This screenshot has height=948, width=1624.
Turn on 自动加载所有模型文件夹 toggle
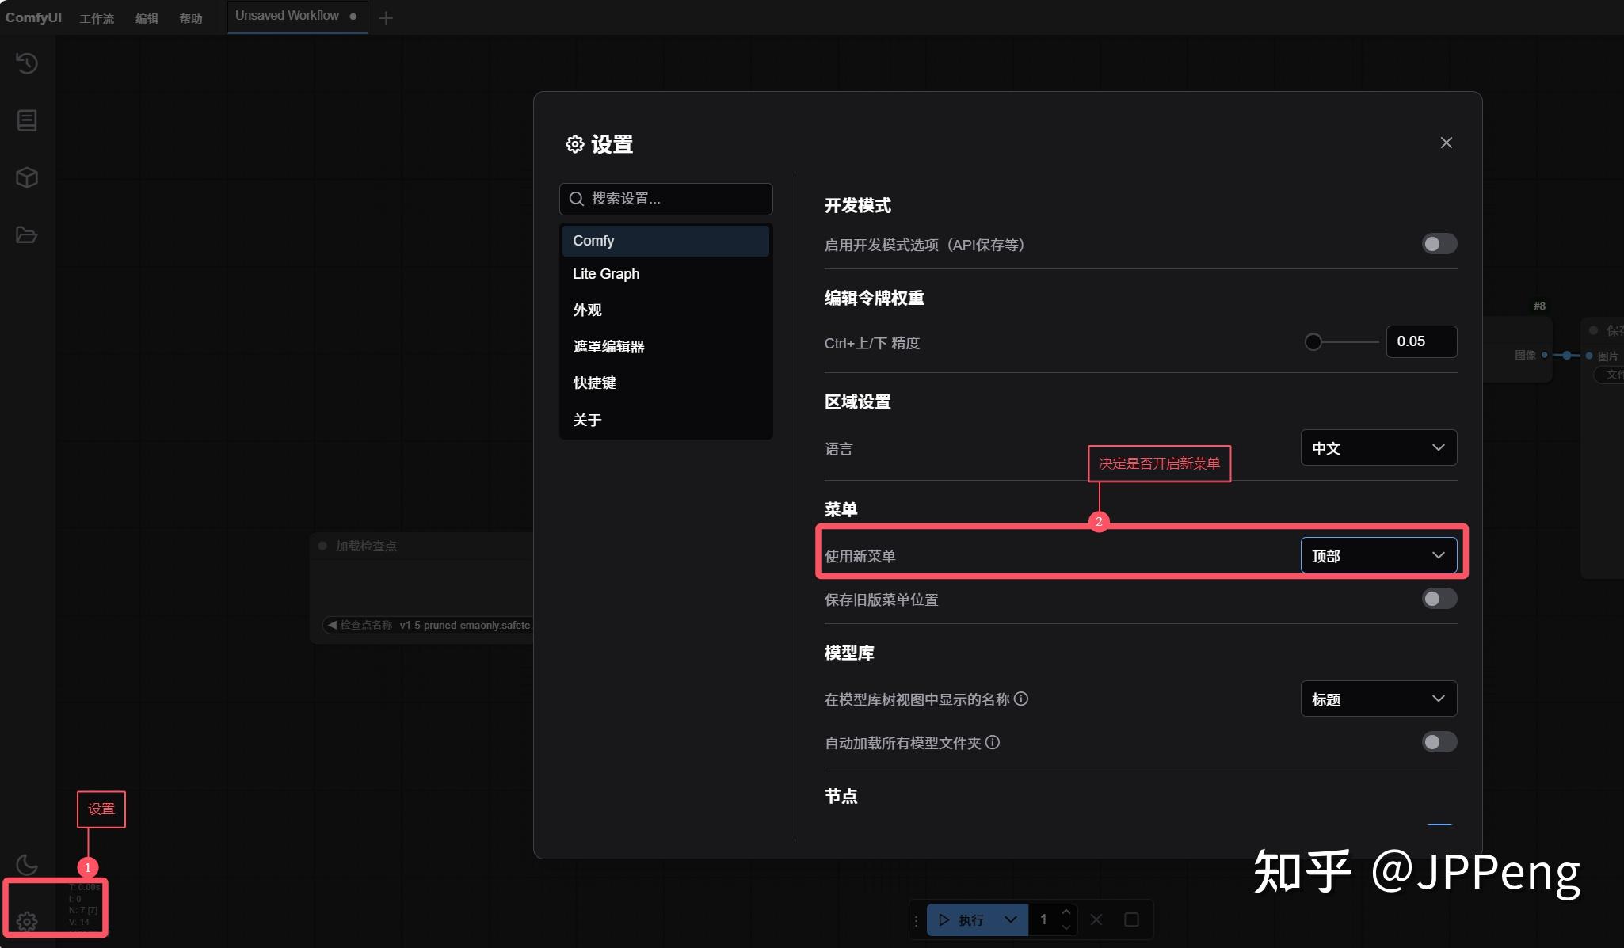pos(1438,742)
